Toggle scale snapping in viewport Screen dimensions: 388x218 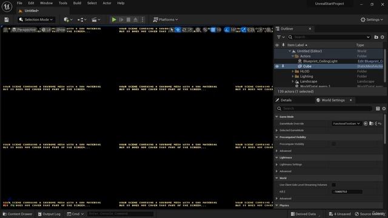pos(244,30)
